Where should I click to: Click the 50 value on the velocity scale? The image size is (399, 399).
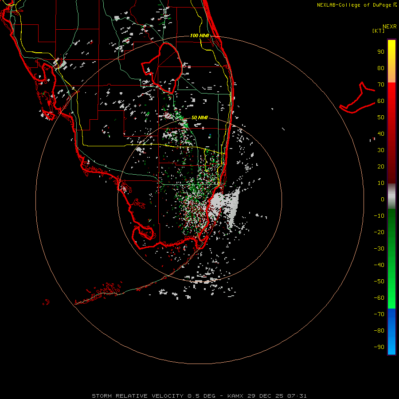381,117
